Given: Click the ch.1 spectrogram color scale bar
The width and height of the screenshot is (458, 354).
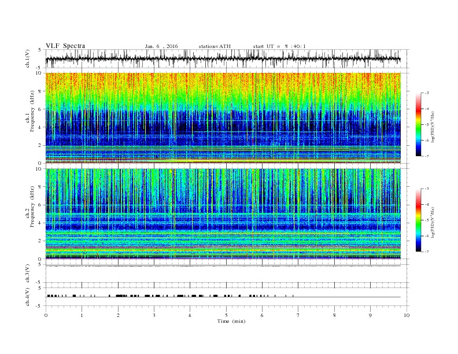Looking at the screenshot, I should click(x=418, y=124).
